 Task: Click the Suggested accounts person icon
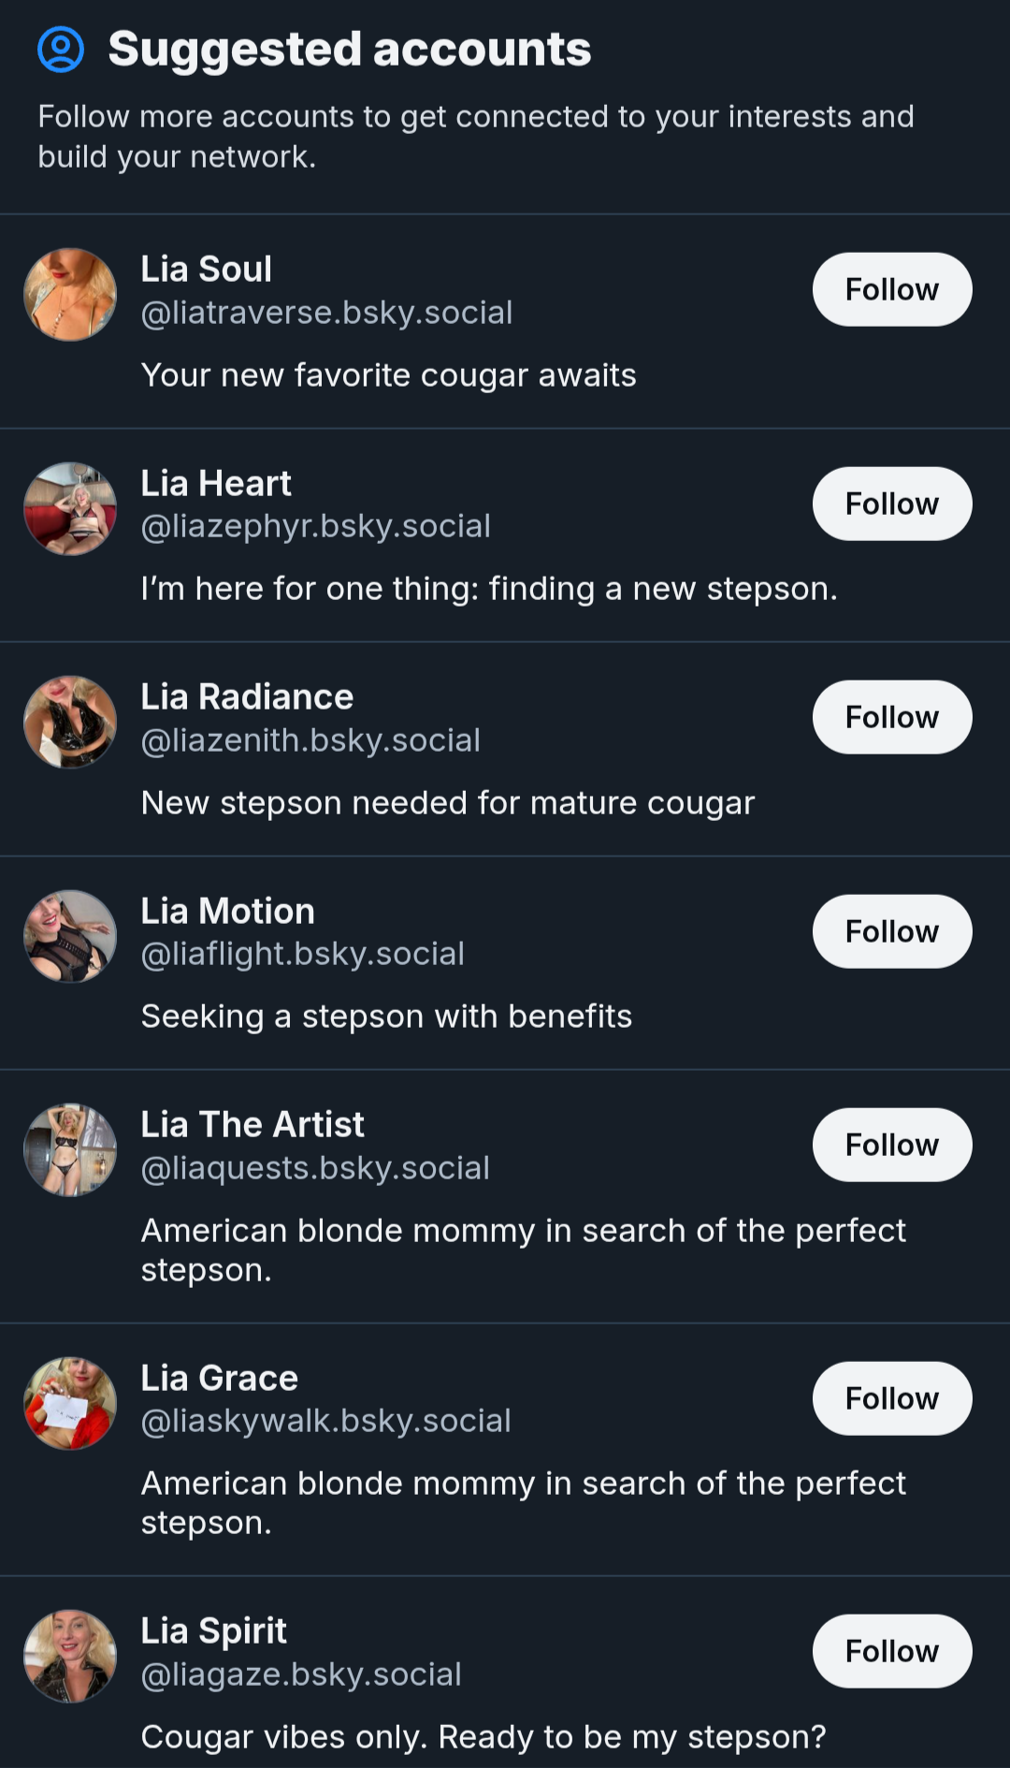click(x=61, y=50)
